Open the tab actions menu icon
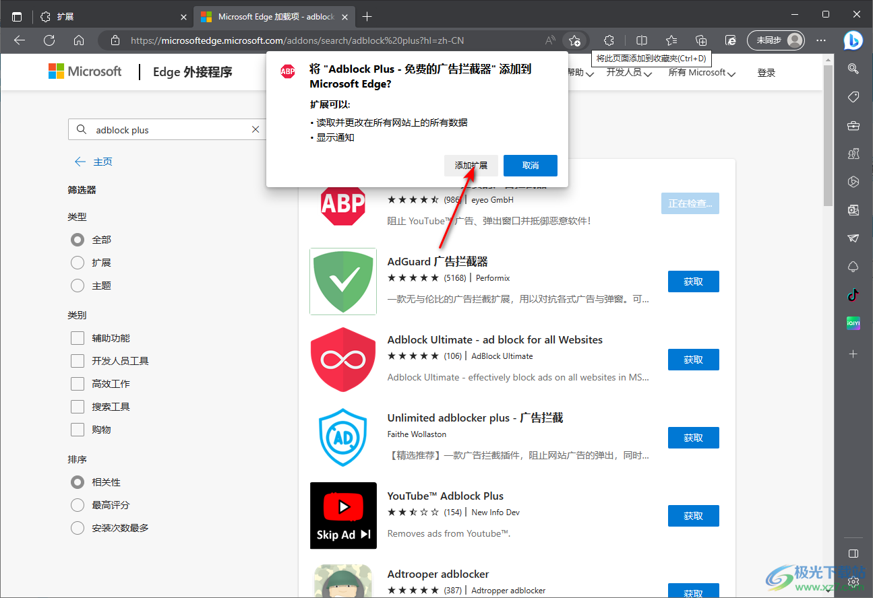The height and width of the screenshot is (598, 873). coord(17,17)
